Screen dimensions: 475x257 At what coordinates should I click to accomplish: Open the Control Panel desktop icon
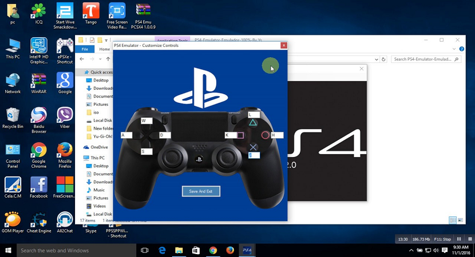[x=13, y=155]
